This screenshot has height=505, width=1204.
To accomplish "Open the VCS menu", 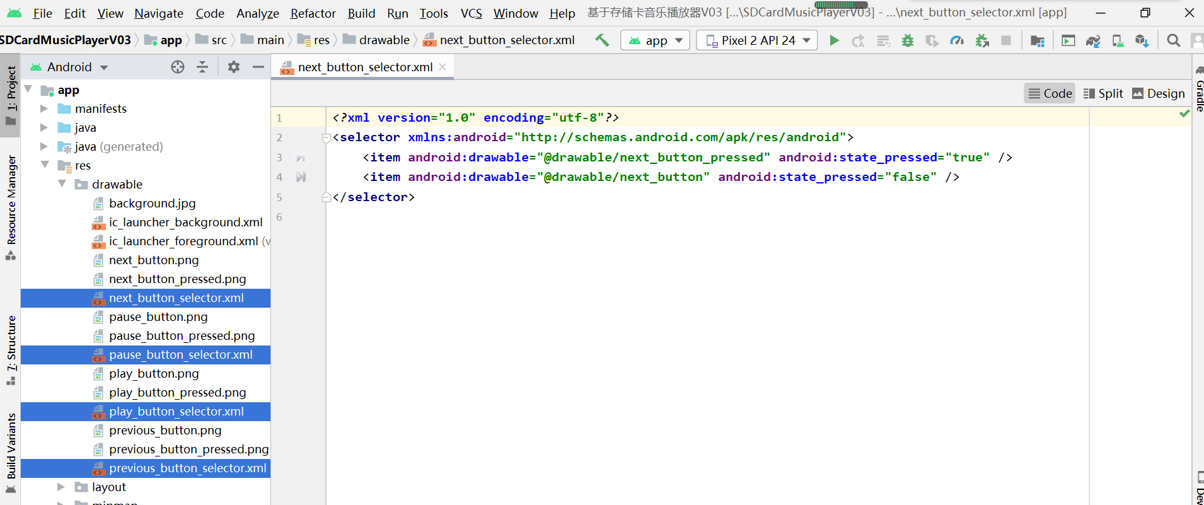I will point(472,13).
